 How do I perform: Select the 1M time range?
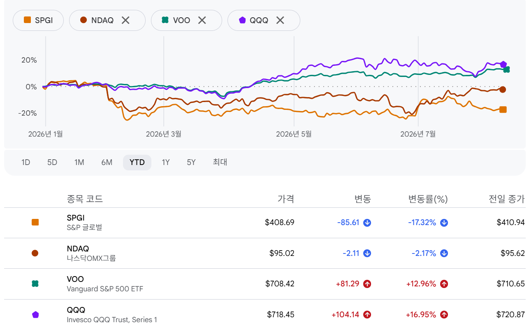tap(79, 163)
